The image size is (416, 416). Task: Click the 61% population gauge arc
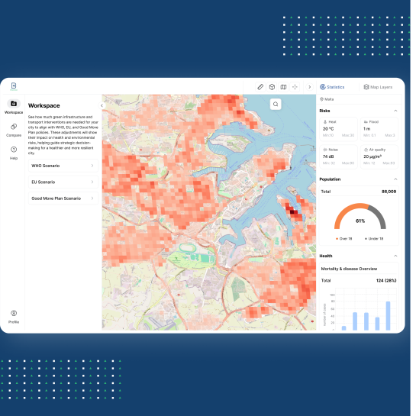click(360, 216)
